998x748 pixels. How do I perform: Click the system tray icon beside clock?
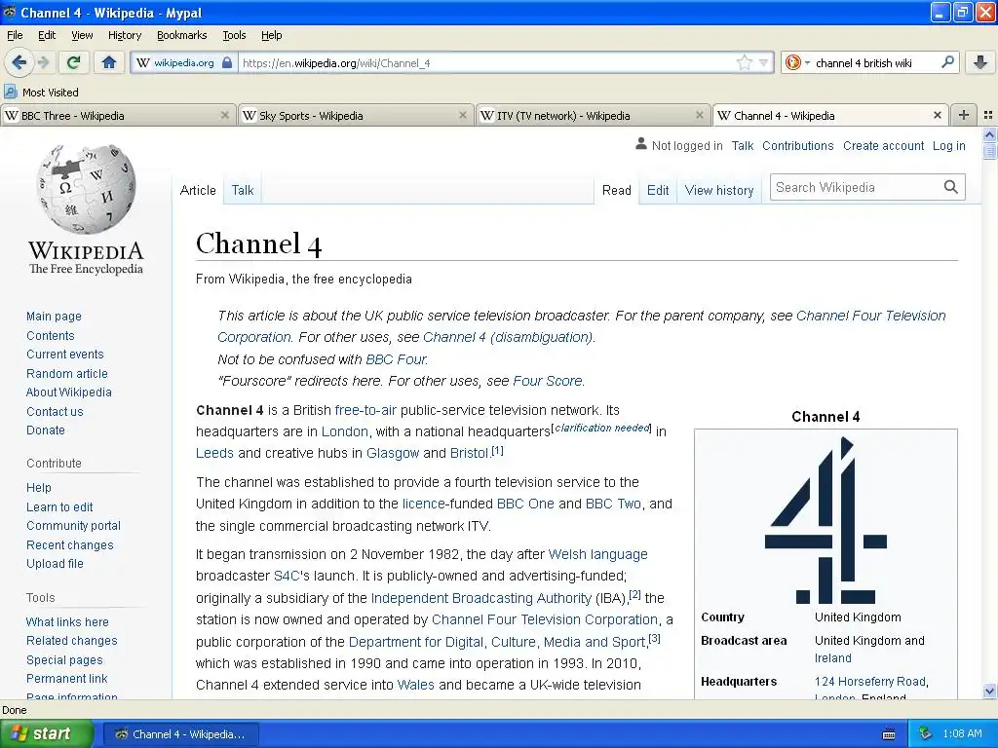[926, 734]
